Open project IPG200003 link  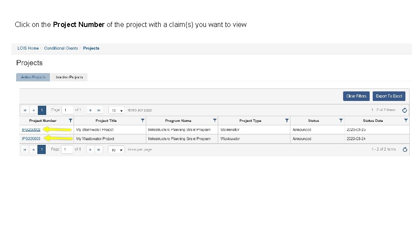point(31,139)
